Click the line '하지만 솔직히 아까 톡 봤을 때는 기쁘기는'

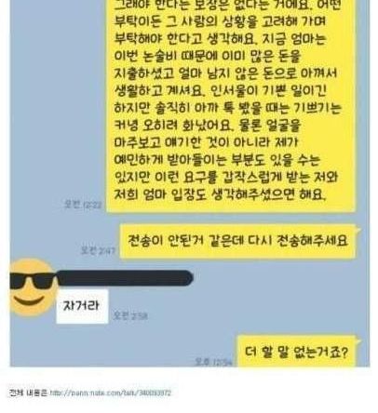(228, 108)
